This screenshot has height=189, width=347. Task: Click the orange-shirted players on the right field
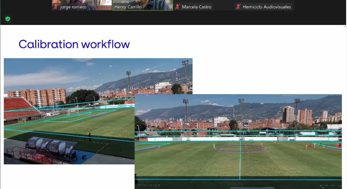pos(310,146)
